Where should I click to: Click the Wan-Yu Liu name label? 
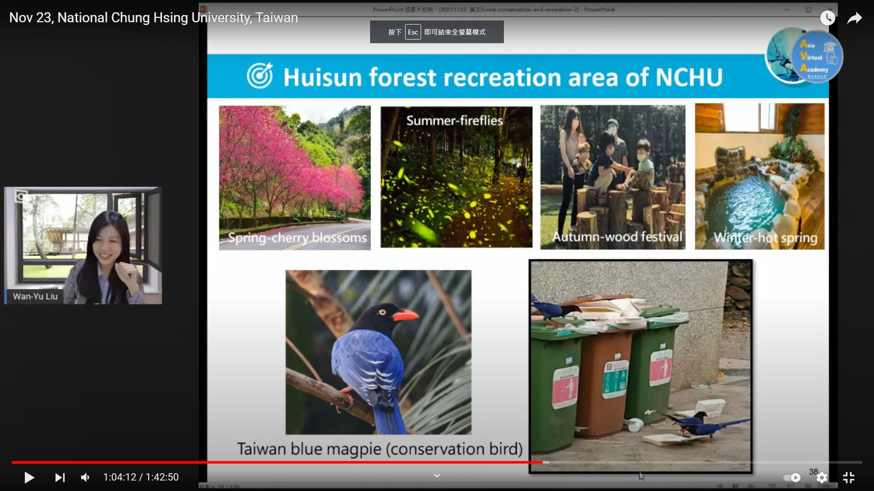tap(35, 296)
